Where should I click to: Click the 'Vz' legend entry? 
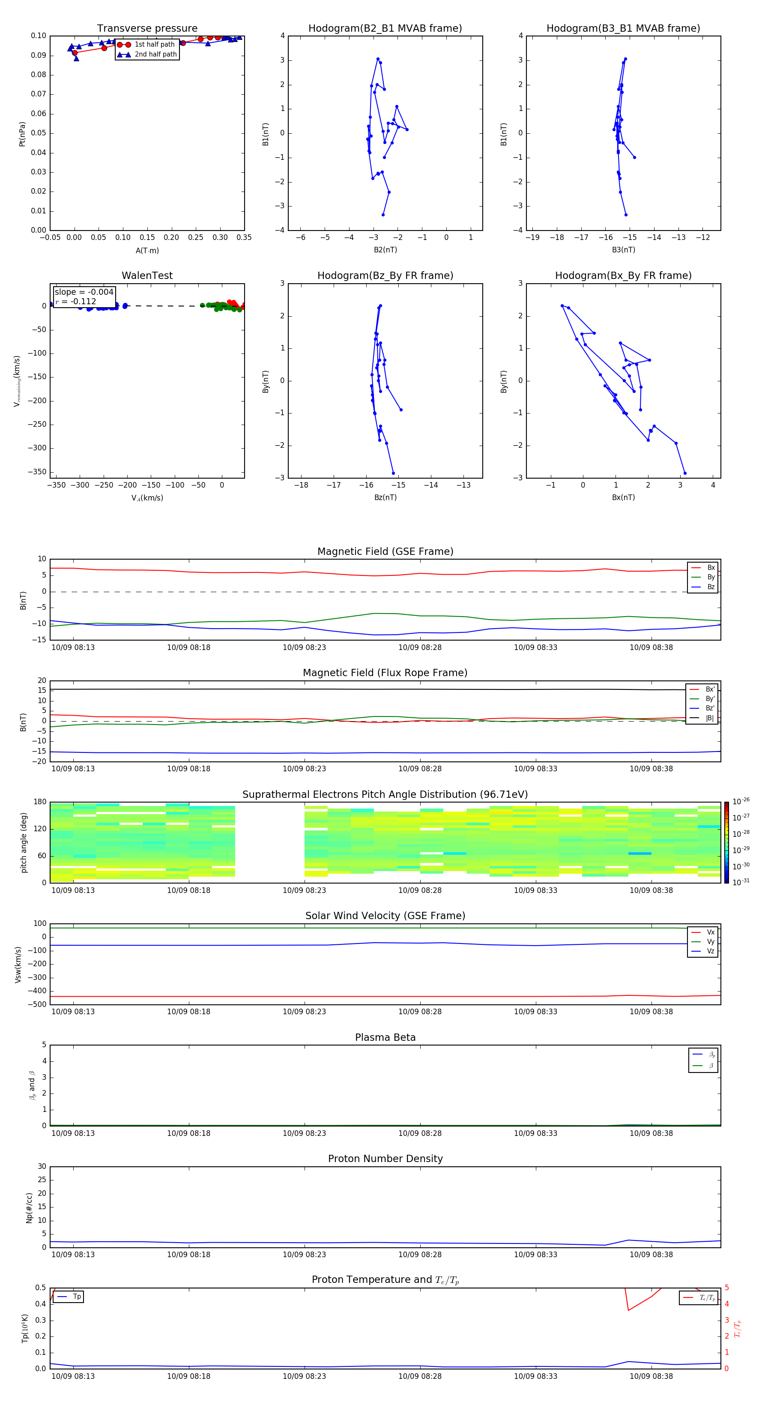pos(703,951)
